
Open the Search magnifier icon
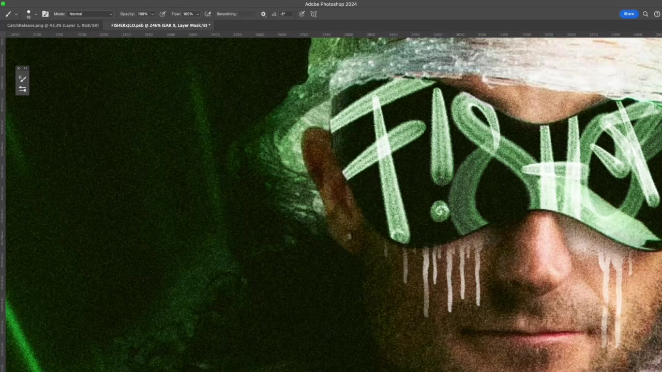tap(645, 14)
